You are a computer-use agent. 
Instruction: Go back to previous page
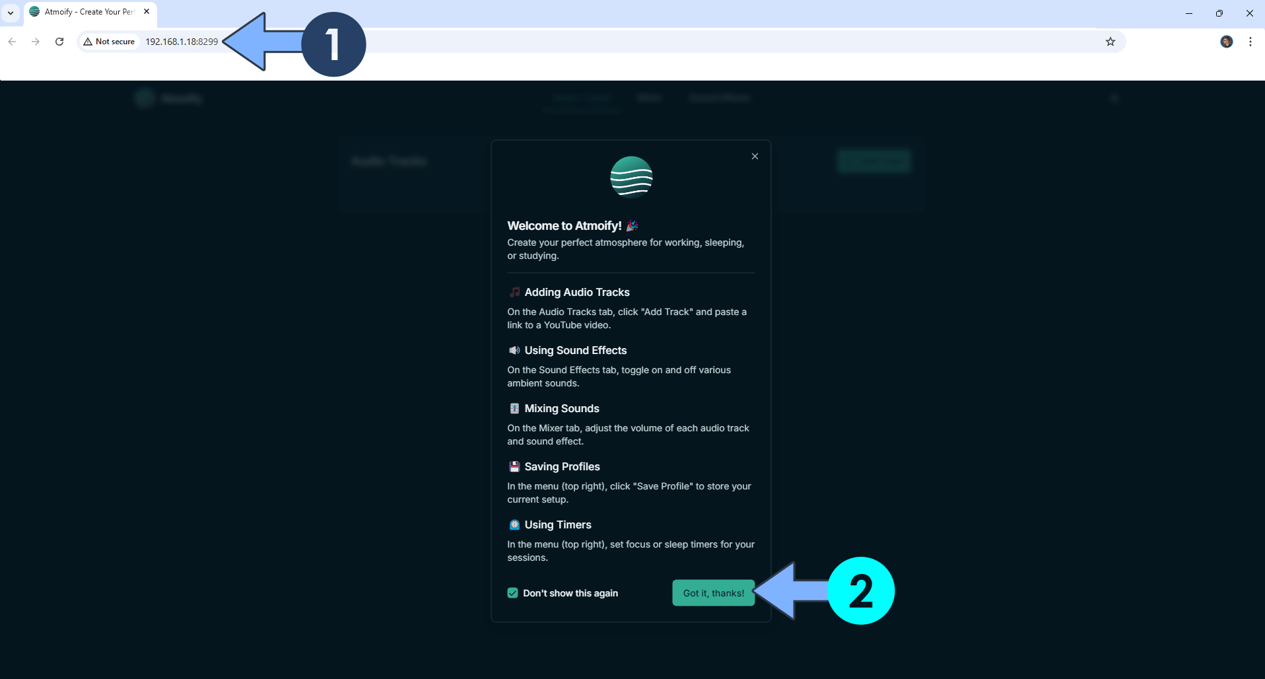(x=12, y=42)
